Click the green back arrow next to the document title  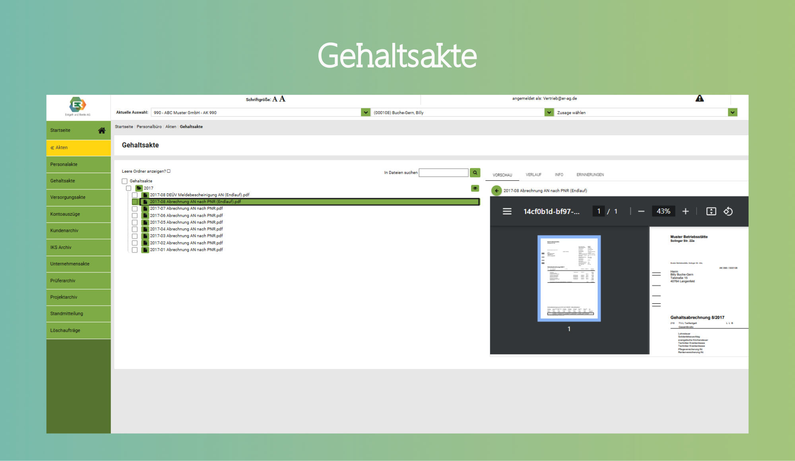[x=496, y=191]
